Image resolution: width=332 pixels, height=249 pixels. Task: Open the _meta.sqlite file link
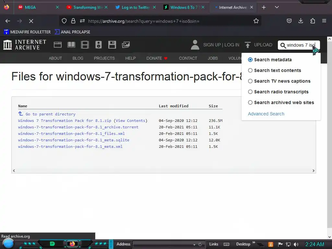pos(74,140)
